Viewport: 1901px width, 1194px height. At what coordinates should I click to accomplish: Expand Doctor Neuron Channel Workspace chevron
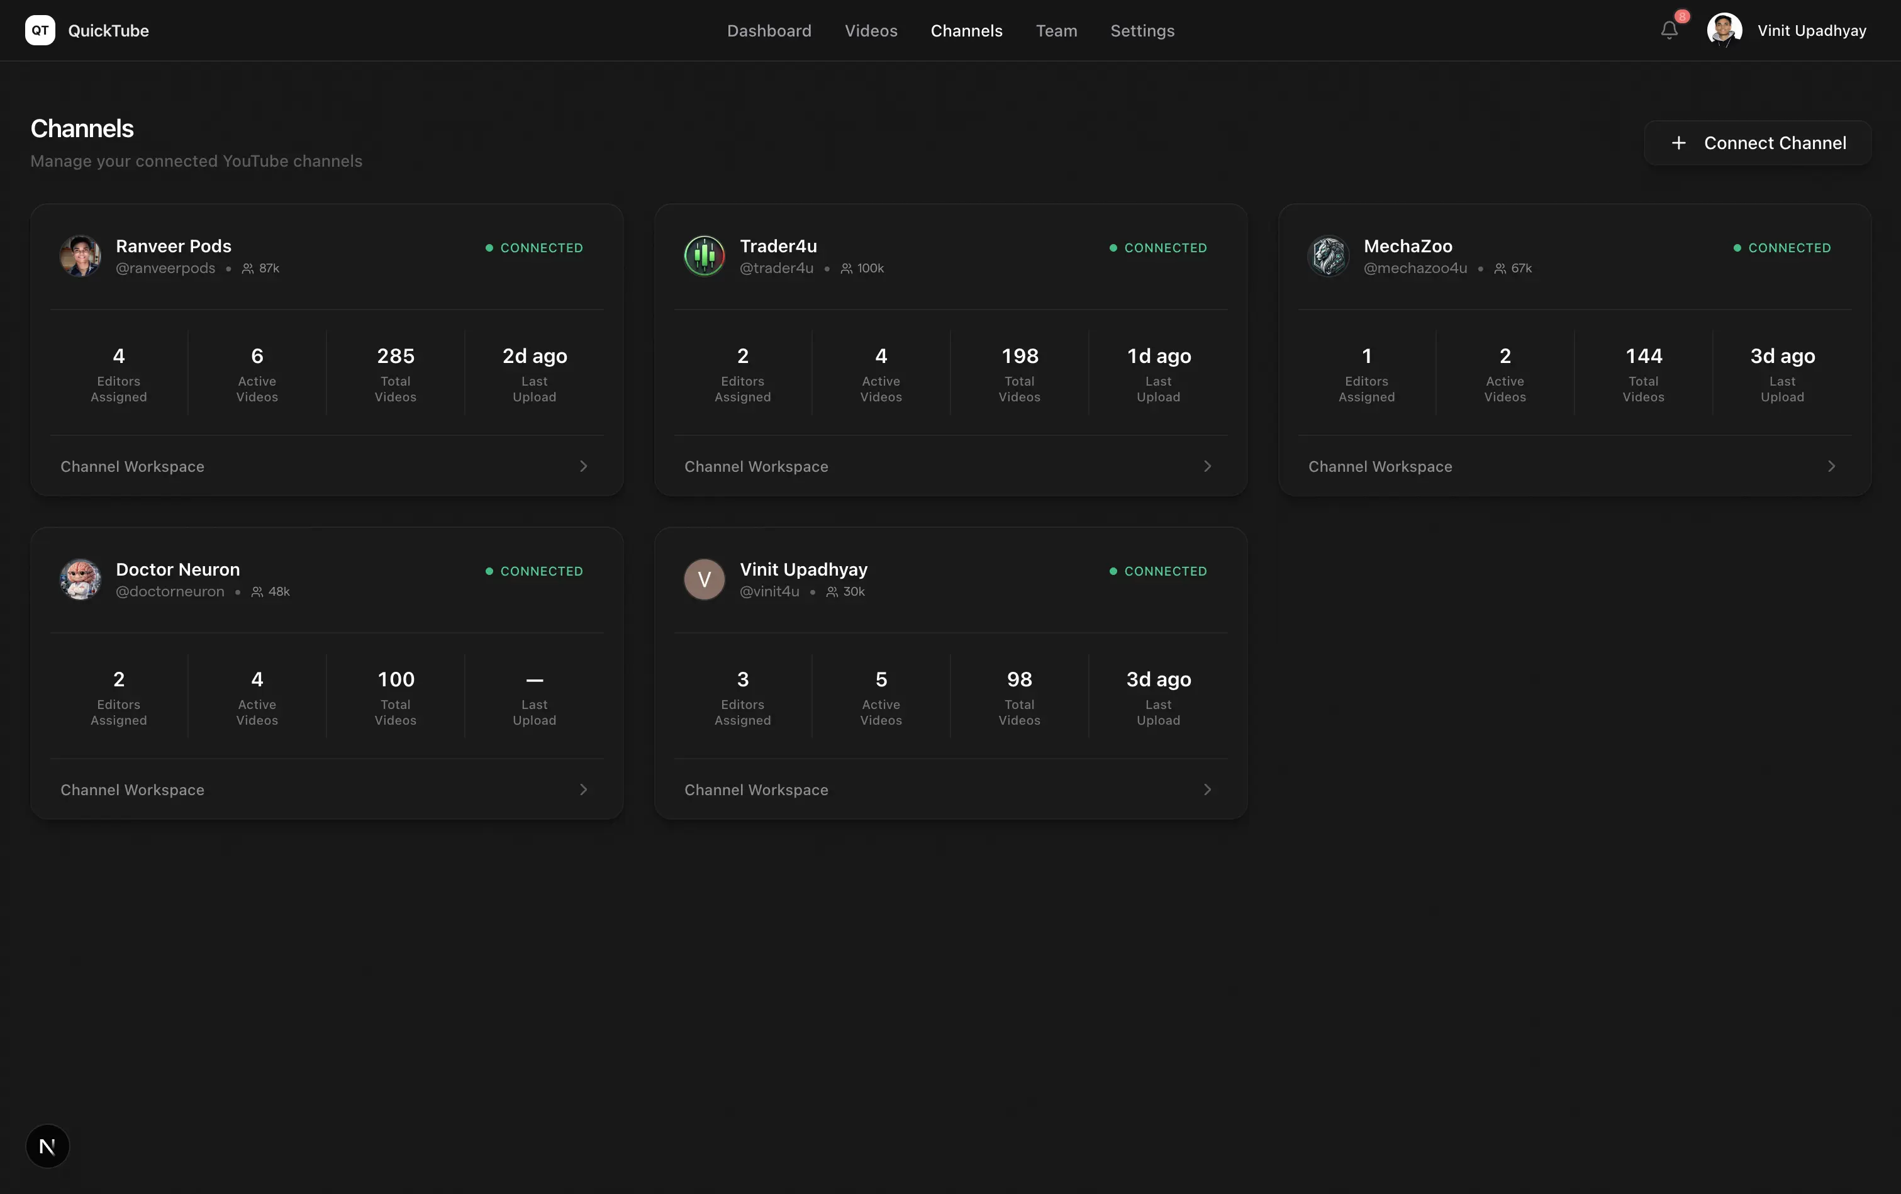click(x=583, y=789)
